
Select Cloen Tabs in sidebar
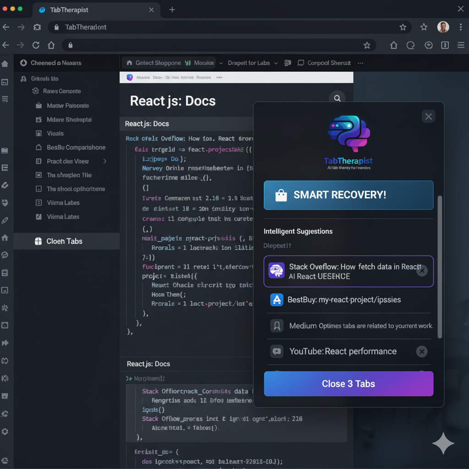tap(67, 241)
